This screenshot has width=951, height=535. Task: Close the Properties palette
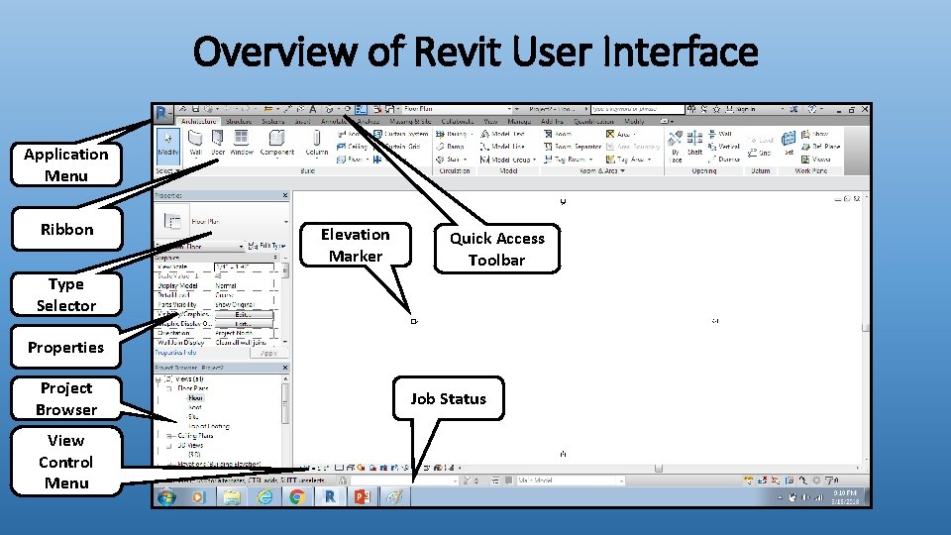pos(285,195)
